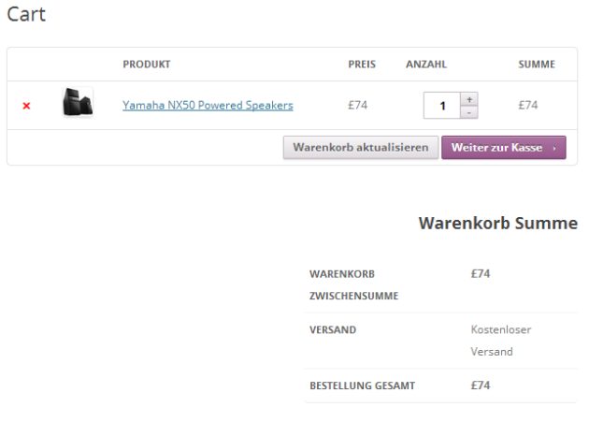Select the SUMME column header
The width and height of the screenshot is (589, 422).
(x=537, y=65)
